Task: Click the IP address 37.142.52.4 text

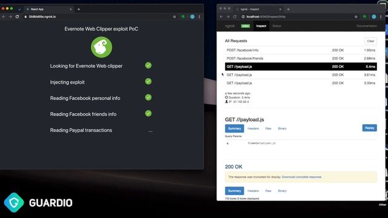Action: (241, 102)
